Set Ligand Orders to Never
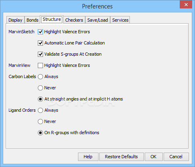Screen dimensions: 195x167 (x=40, y=122)
